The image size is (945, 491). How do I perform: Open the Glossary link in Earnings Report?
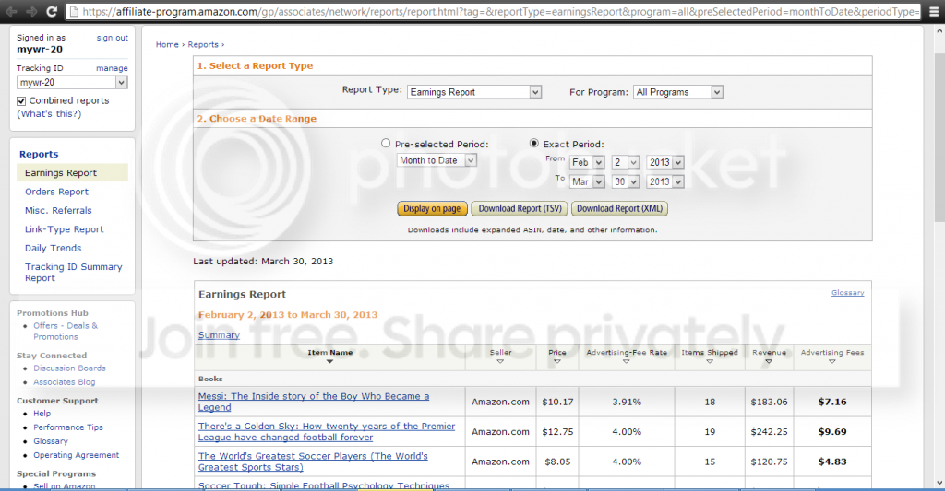(847, 292)
